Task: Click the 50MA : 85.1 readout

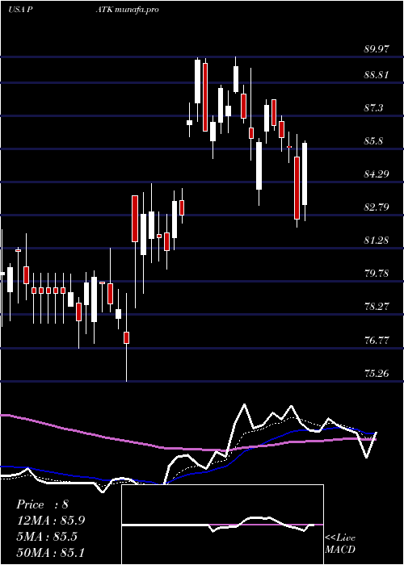Action: point(50,552)
